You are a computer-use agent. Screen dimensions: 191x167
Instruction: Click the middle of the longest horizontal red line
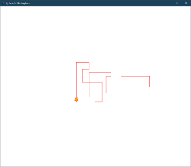(x=123, y=87)
